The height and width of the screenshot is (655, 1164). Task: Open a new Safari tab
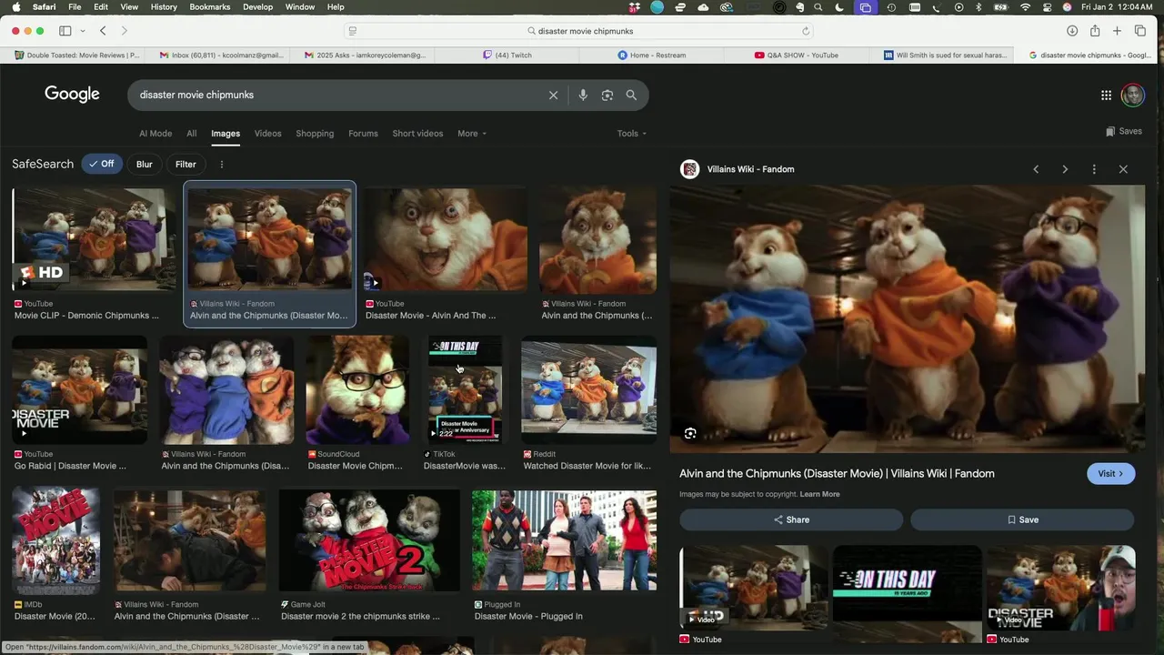pos(1118,31)
